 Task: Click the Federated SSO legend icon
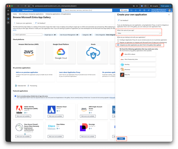[16, 86]
